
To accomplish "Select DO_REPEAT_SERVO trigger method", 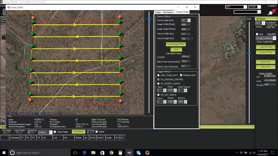I will [158, 84].
